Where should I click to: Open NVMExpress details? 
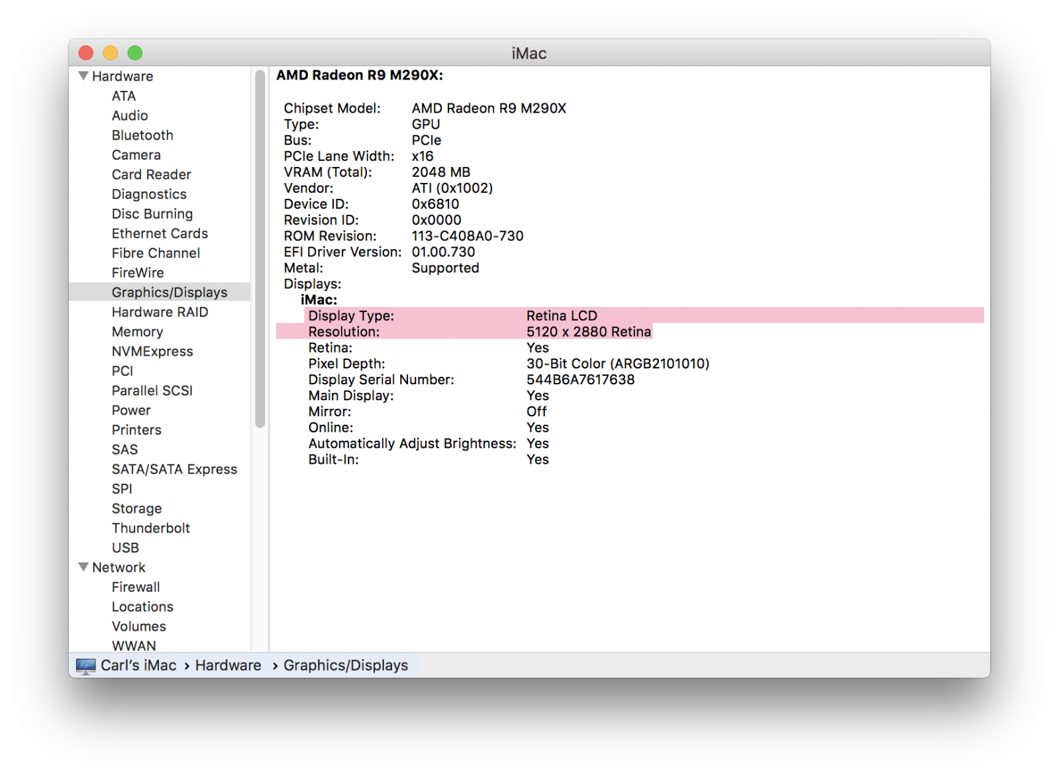(152, 351)
